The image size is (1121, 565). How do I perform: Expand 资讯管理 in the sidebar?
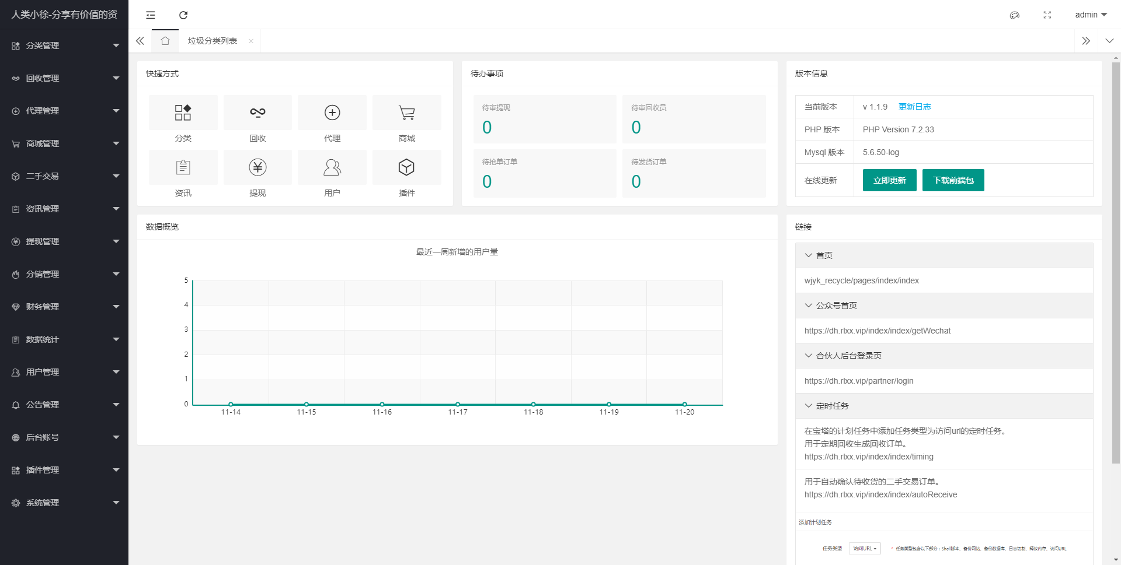[64, 209]
